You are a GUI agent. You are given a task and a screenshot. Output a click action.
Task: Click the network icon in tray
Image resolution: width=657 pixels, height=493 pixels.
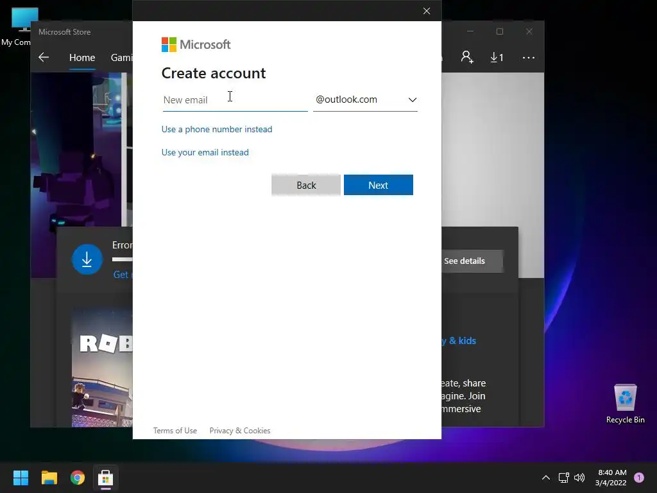(x=563, y=478)
